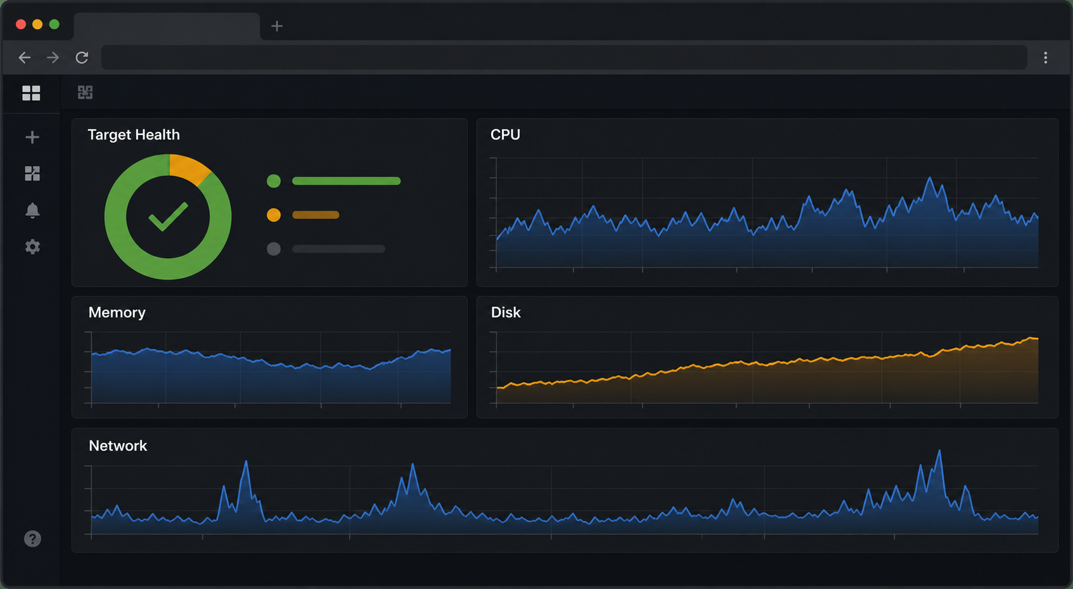Image resolution: width=1073 pixels, height=589 pixels.
Task: Open settings via the gear icon
Action: point(32,247)
